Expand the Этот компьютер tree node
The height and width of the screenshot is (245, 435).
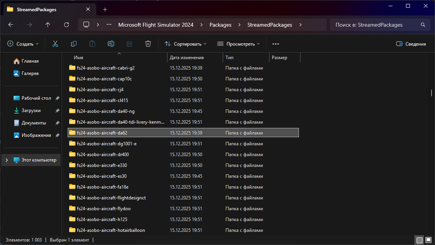[x=7, y=160]
